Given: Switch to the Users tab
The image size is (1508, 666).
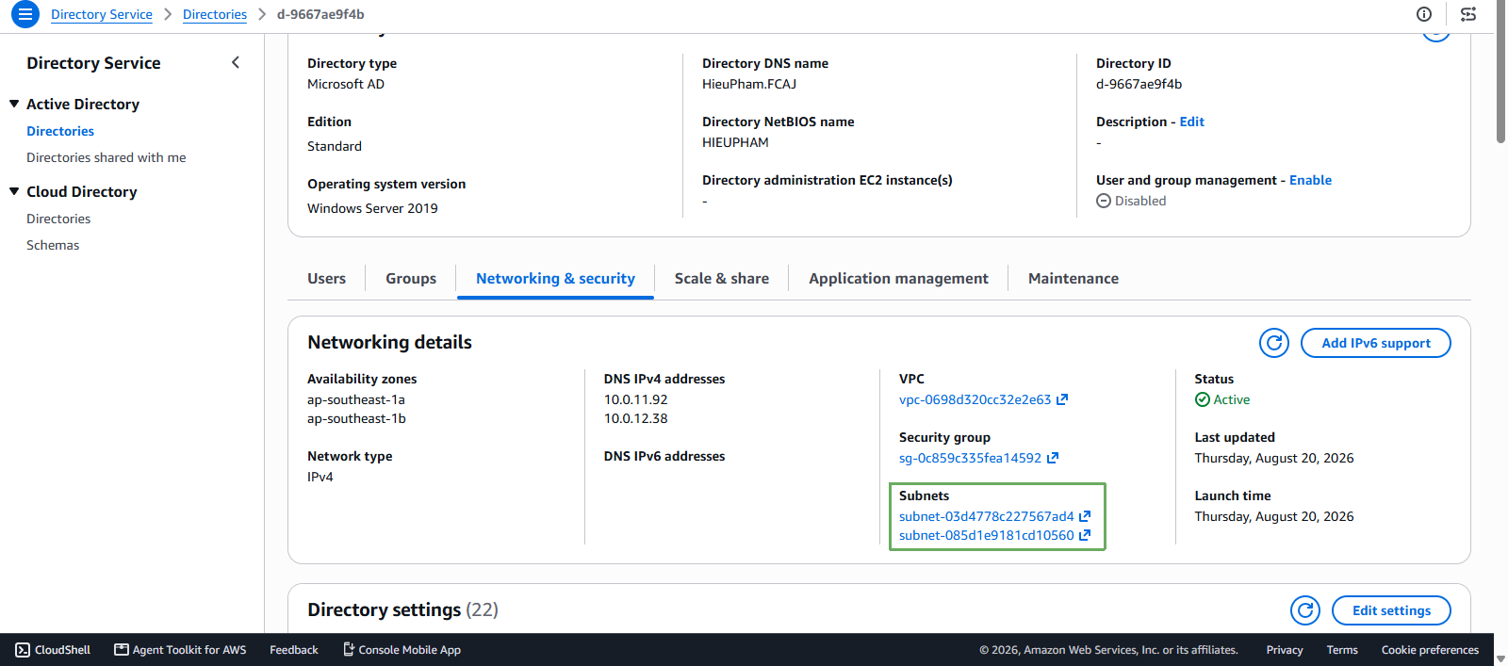Looking at the screenshot, I should tap(326, 279).
